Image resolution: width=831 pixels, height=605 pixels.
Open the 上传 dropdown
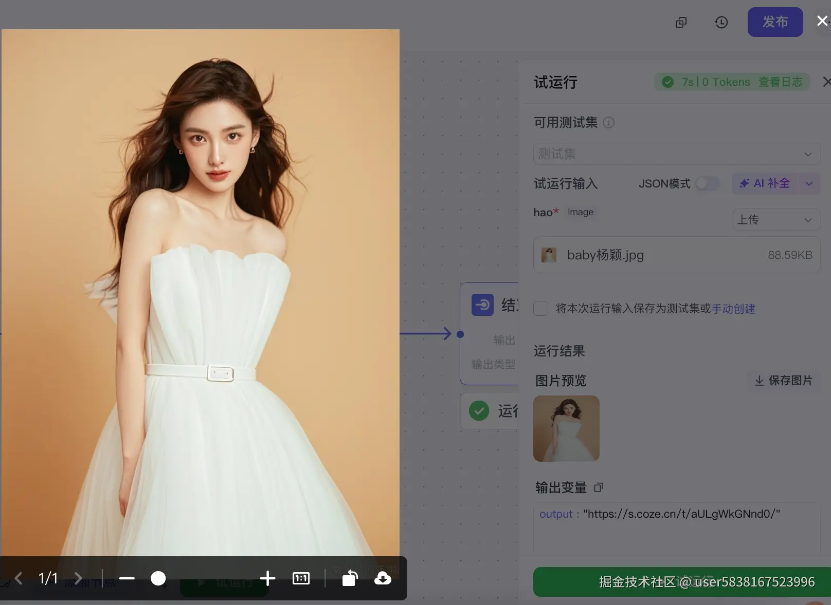[776, 219]
